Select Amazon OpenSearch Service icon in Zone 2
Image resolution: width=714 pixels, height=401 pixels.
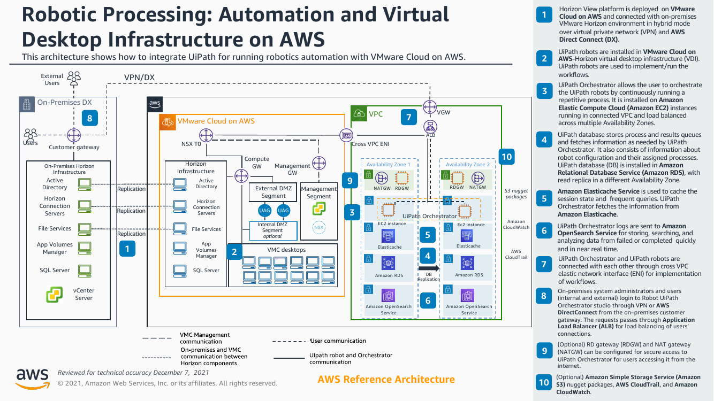pyautogui.click(x=468, y=296)
